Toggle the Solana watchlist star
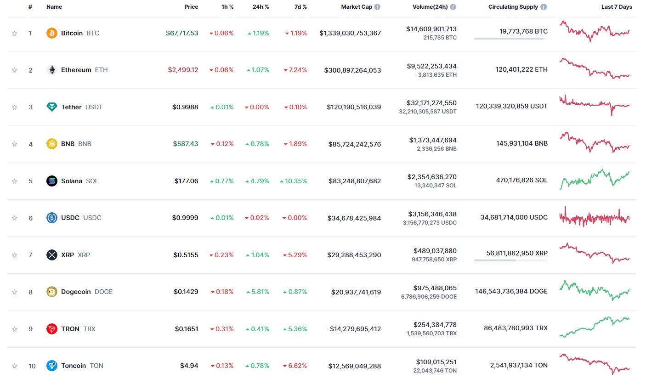The image size is (646, 384). pyautogui.click(x=15, y=181)
